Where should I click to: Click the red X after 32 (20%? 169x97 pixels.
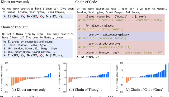click(x=22, y=16)
